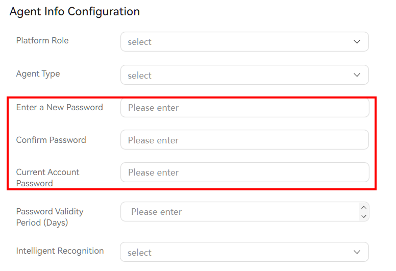The width and height of the screenshot is (396, 271).
Task: Increase Password Validity Period with up arrow
Action: coord(363,207)
